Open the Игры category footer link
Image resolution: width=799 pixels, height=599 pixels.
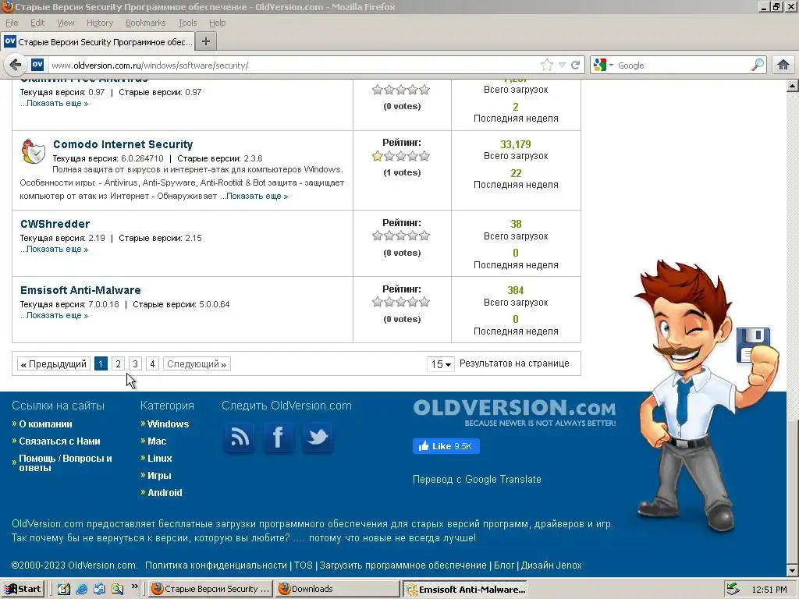[x=159, y=475]
